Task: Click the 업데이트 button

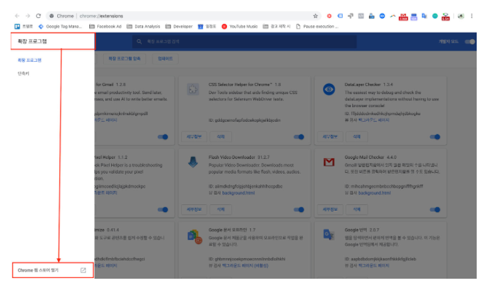Action: click(x=165, y=59)
